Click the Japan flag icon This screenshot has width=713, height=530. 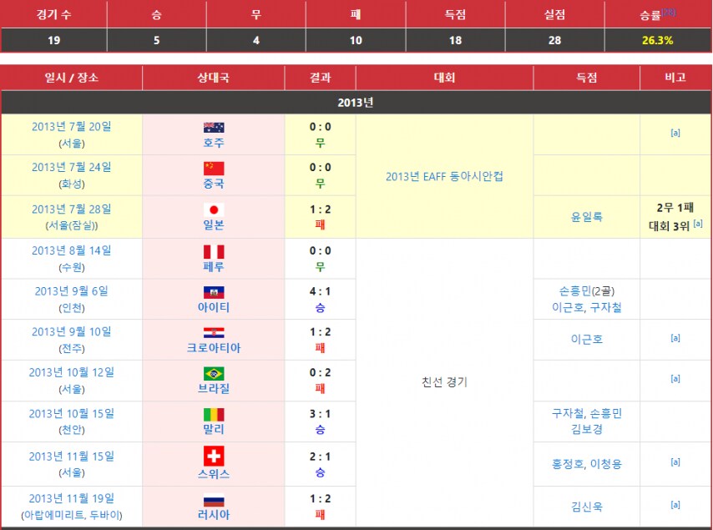click(214, 209)
